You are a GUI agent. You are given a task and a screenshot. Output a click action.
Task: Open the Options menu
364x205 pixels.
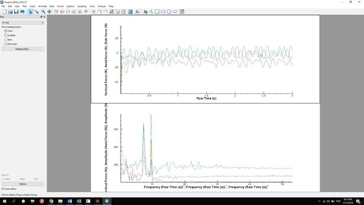coord(71,6)
